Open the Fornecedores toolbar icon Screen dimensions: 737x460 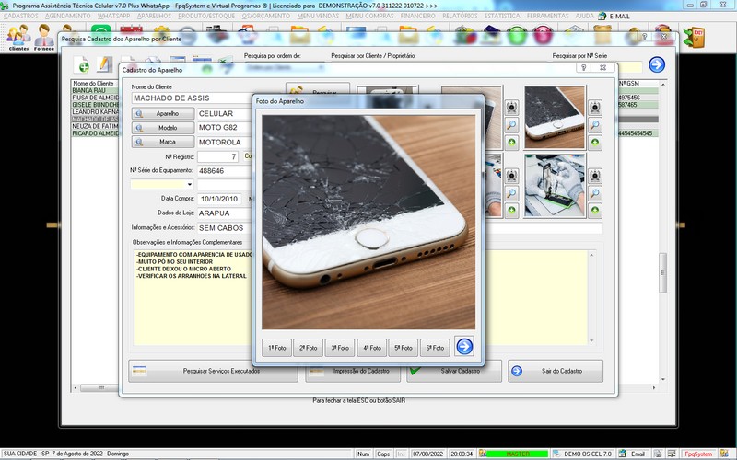(x=43, y=38)
